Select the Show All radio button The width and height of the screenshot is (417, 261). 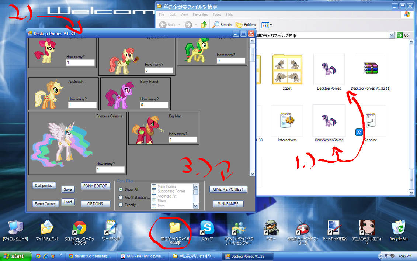tap(121, 189)
